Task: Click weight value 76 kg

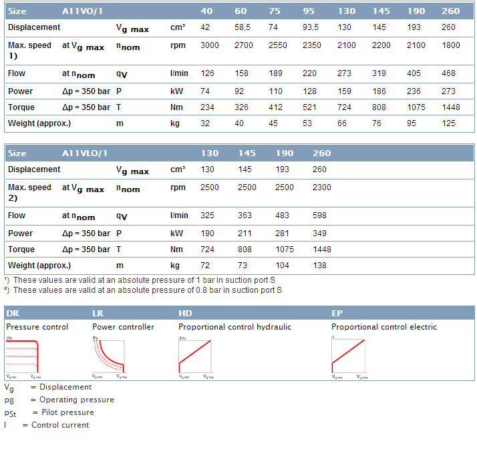Action: click(377, 123)
